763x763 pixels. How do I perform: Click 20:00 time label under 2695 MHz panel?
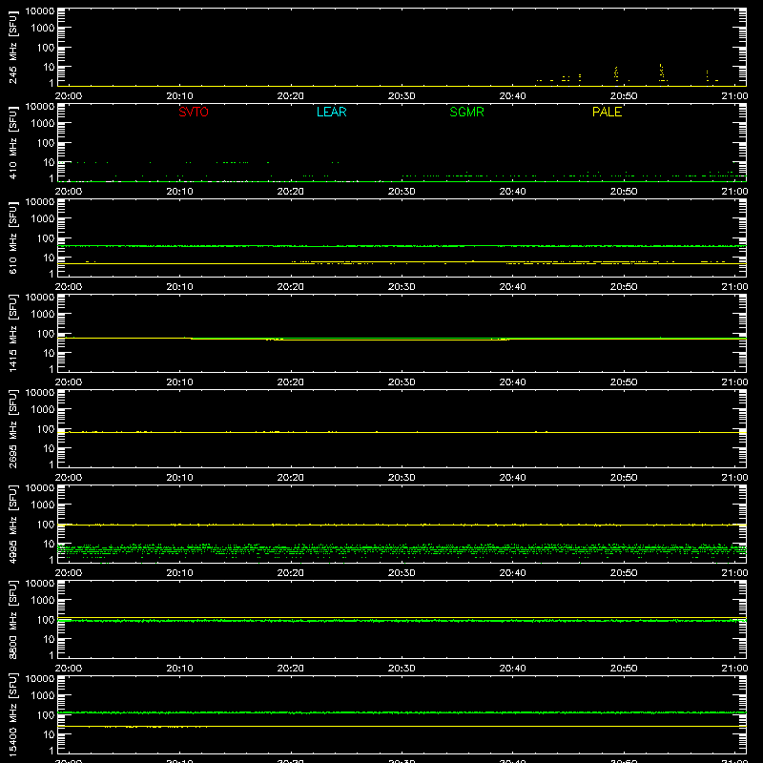click(x=69, y=478)
